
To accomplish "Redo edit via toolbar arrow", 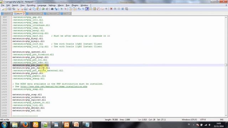I will point(47,9).
